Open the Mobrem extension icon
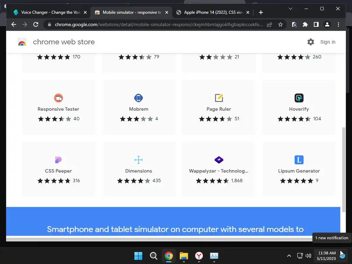Screen dimensions: 352x264 coord(139,98)
